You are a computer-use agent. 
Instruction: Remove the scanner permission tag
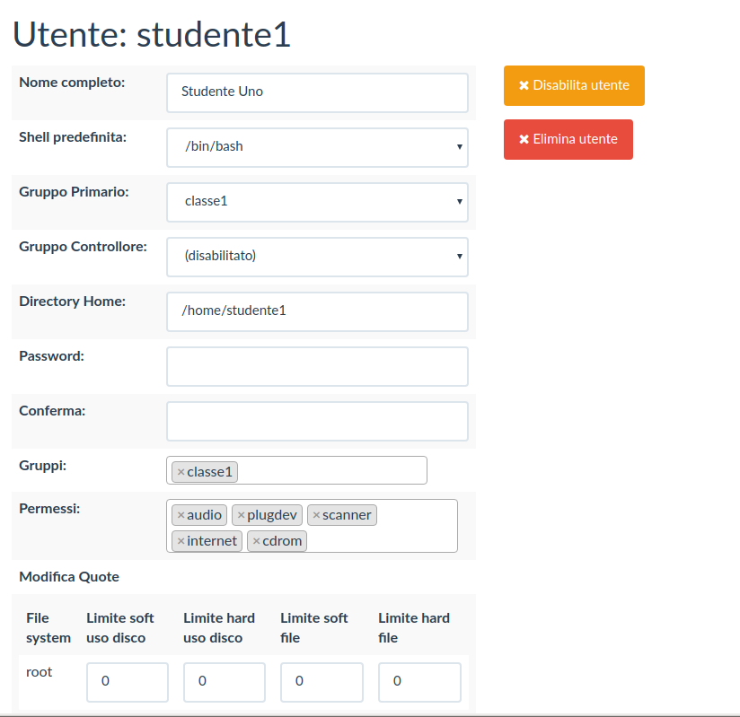click(317, 515)
